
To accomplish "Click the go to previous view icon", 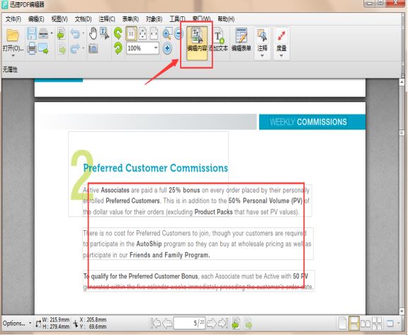I will tap(61, 34).
